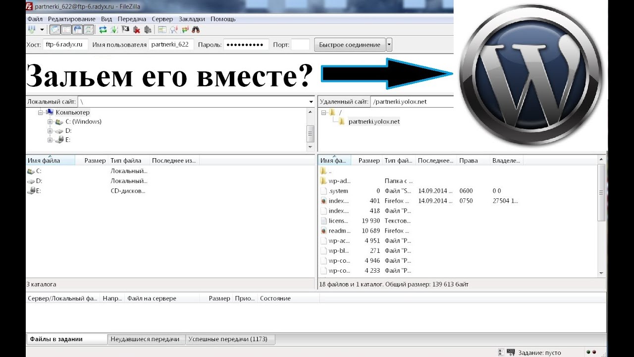Toggle processing of the transfer queue
This screenshot has height=357, width=634.
tap(114, 30)
